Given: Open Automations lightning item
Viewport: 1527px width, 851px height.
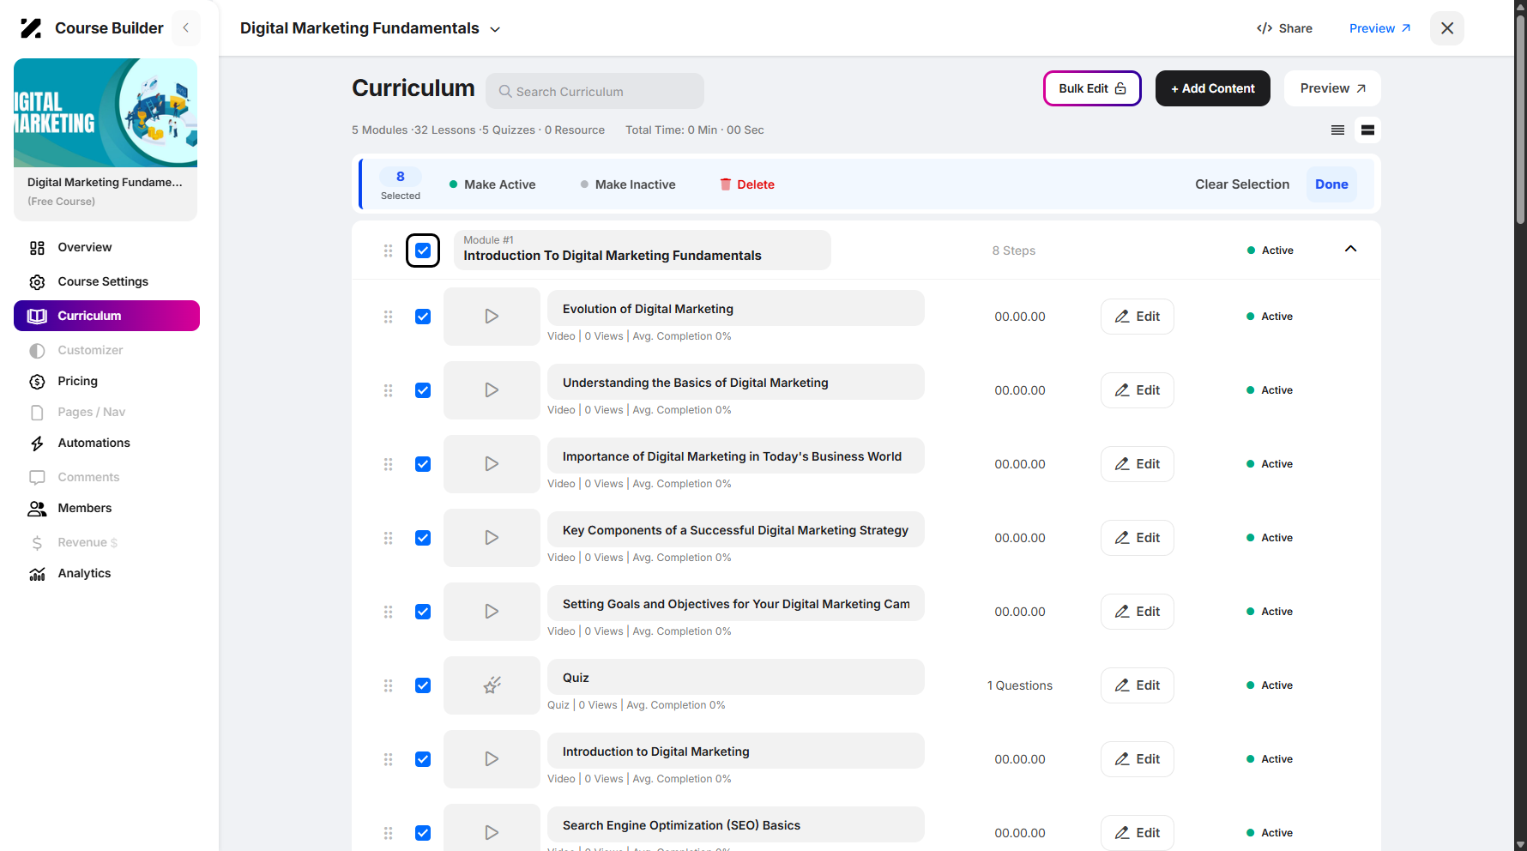Looking at the screenshot, I should click(x=80, y=443).
